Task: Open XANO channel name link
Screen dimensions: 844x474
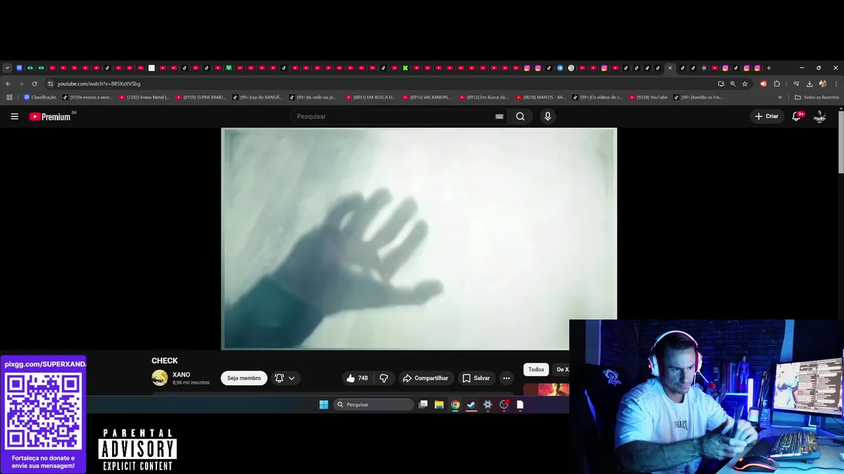Action: pyautogui.click(x=181, y=375)
